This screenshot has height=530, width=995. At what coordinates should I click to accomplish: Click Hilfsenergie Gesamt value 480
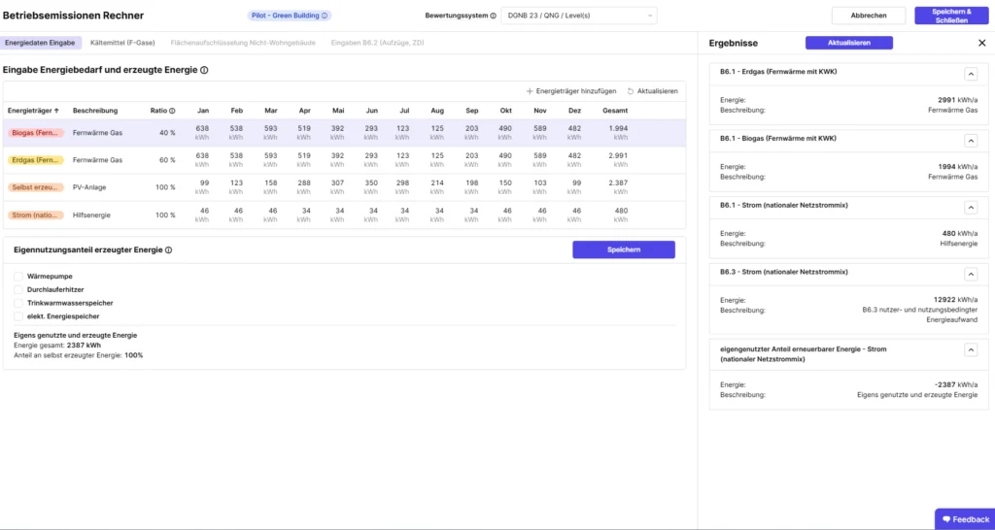coord(621,210)
